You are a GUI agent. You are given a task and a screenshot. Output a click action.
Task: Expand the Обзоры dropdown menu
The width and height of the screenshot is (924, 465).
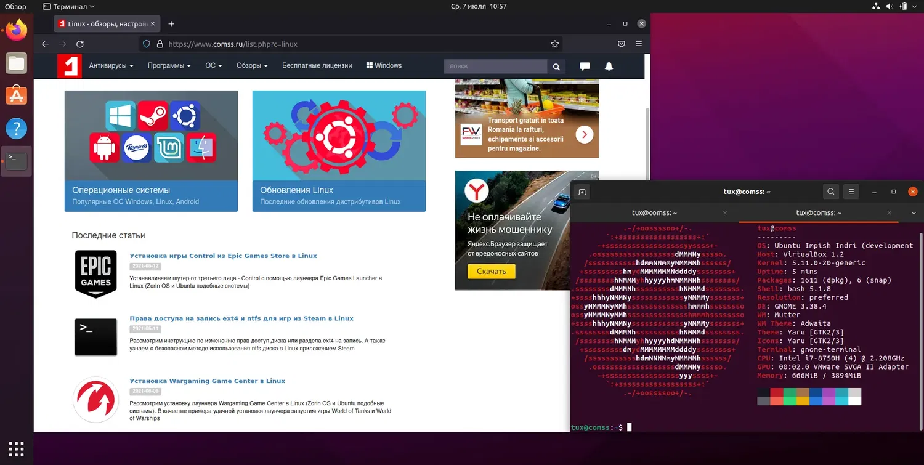click(x=252, y=66)
